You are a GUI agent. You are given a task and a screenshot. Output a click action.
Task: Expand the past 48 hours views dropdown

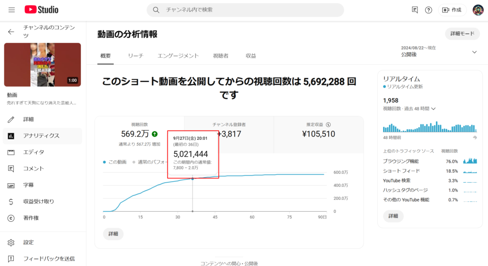pyautogui.click(x=433, y=108)
